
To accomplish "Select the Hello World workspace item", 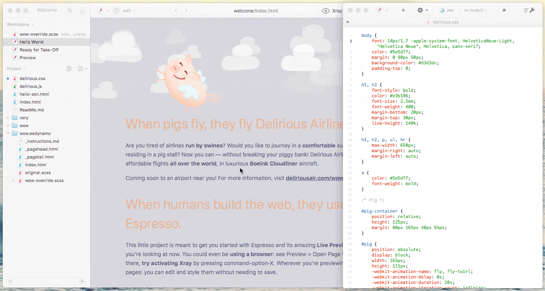I will 47,42.
